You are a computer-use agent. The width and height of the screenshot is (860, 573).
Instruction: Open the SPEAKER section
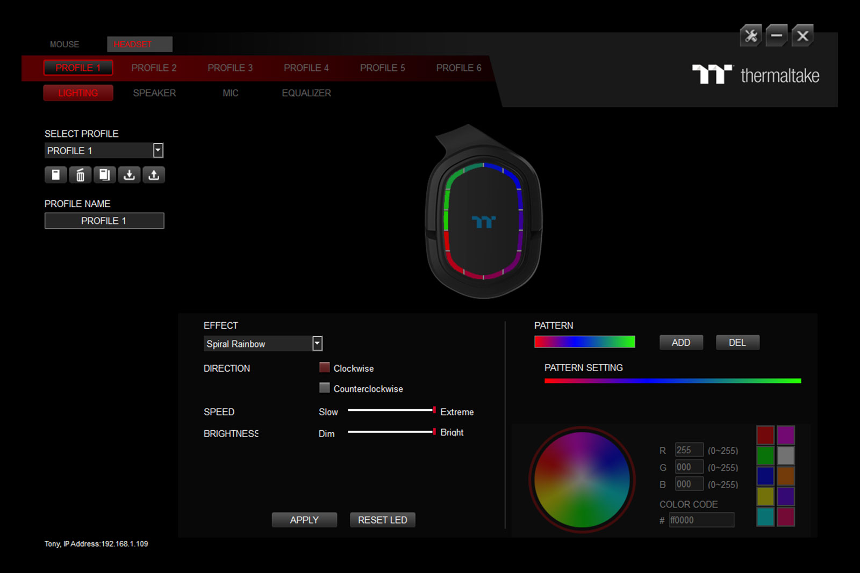click(154, 93)
